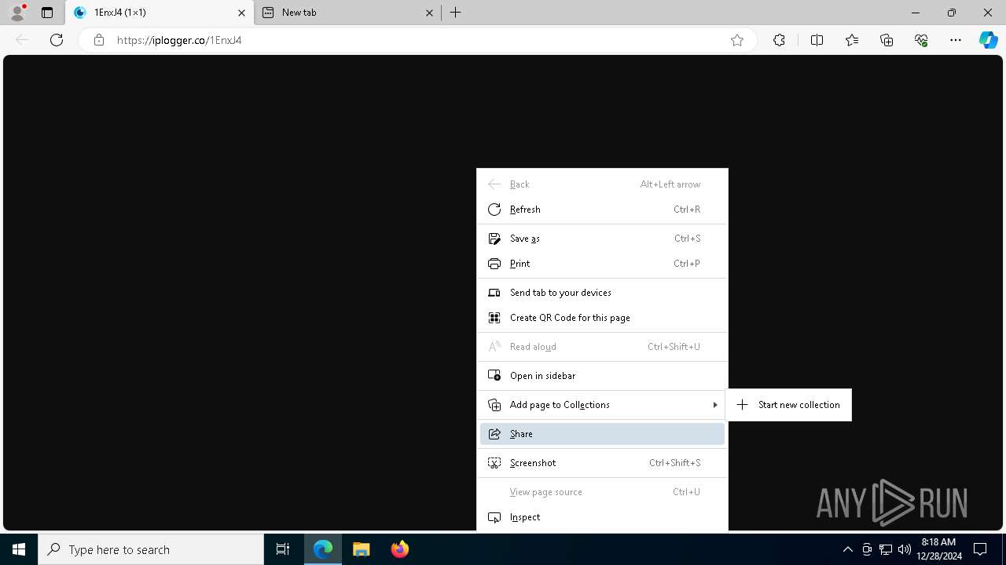Viewport: 1006px width, 565px height.
Task: Open the notification center icon
Action: 980,549
